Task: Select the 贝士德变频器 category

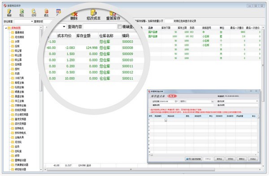Action: tap(22, 115)
